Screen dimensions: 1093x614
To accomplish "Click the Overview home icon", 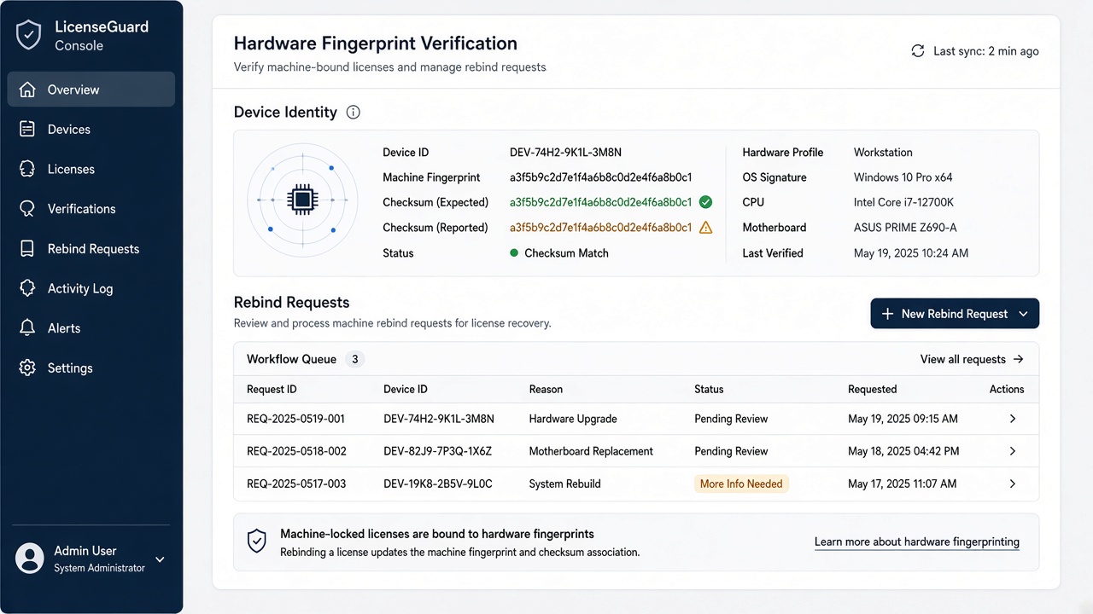I will [x=27, y=90].
